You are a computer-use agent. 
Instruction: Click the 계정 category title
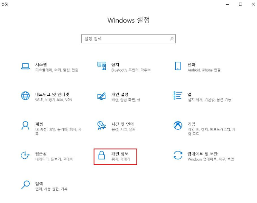pyautogui.click(x=39, y=124)
